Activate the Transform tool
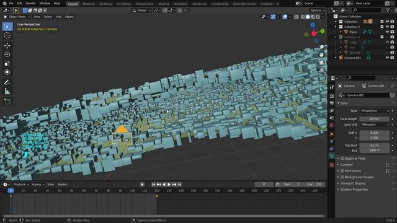The height and width of the screenshot is (223, 397). [7, 72]
